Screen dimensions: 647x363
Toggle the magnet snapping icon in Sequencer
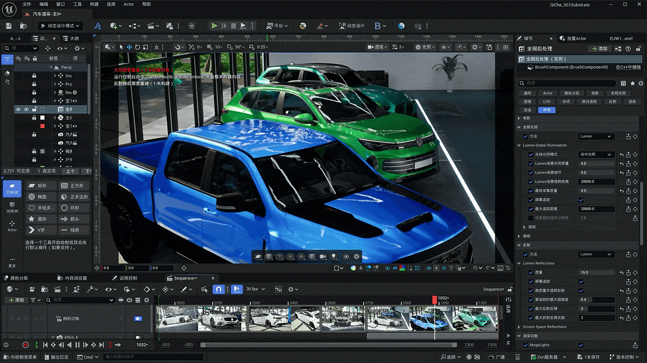click(218, 289)
